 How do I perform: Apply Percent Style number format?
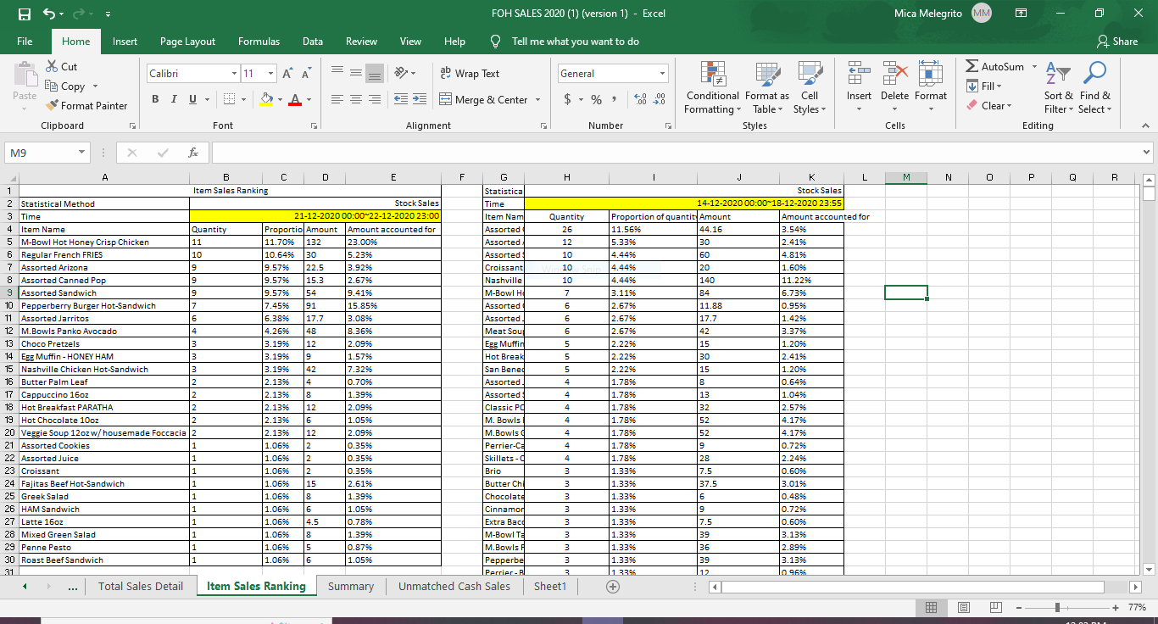596,100
